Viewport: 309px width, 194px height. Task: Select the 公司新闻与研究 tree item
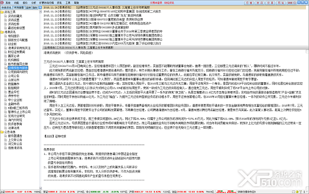(18, 72)
